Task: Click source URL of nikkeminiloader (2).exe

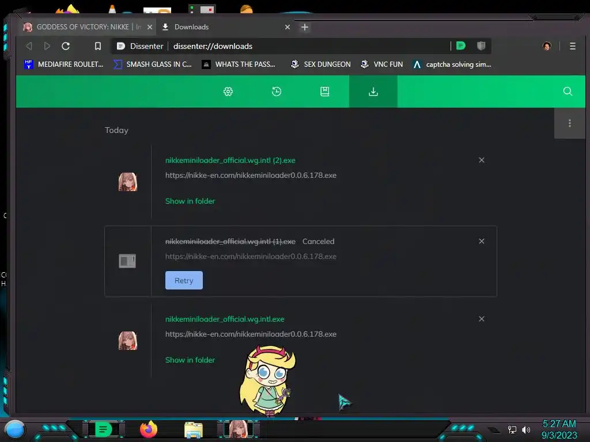Action: (x=251, y=175)
